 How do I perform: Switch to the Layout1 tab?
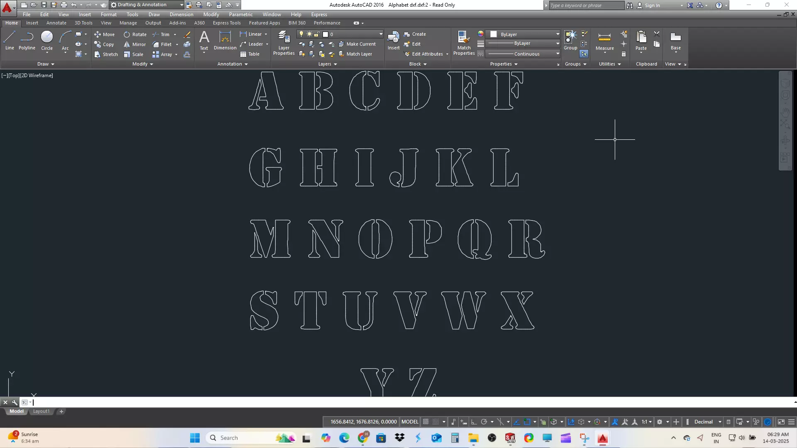coord(41,411)
